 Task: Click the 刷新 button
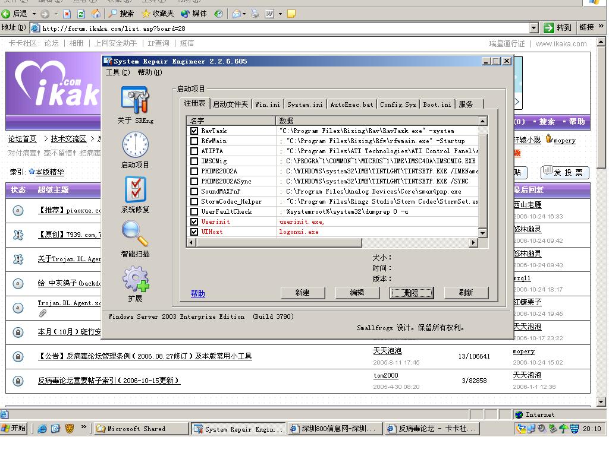pos(466,293)
